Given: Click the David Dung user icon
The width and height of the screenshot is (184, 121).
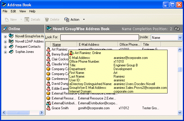Looking at the screenshot, I should [48, 84].
